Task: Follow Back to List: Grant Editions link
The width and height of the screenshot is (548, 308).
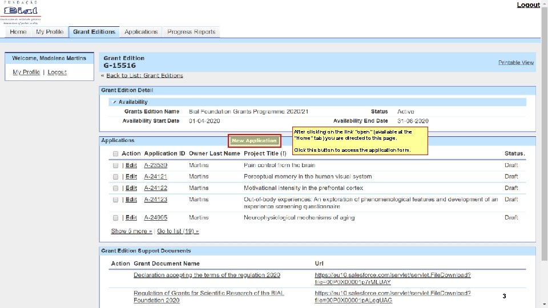Action: (x=144, y=75)
